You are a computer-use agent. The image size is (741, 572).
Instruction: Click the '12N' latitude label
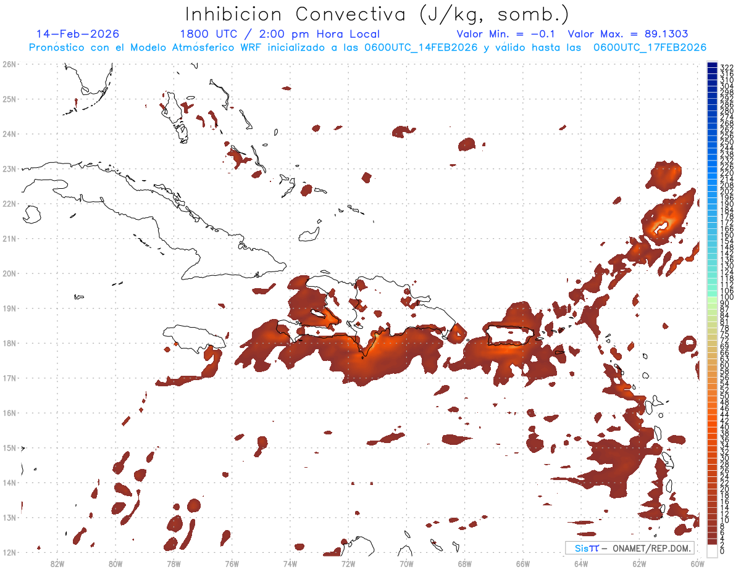(9, 552)
